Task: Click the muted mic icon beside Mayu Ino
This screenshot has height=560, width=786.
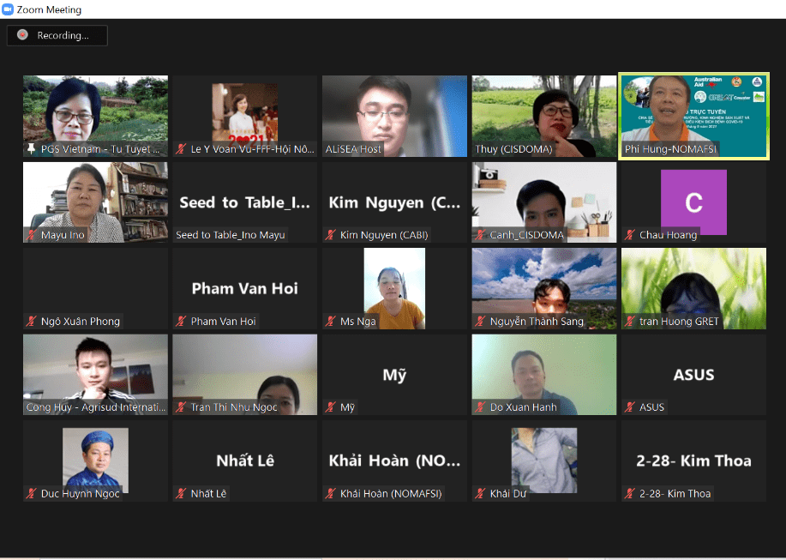Action: pos(32,235)
